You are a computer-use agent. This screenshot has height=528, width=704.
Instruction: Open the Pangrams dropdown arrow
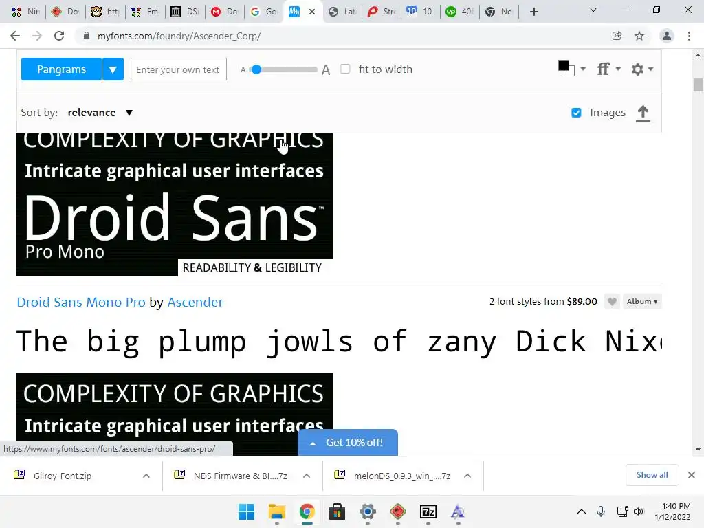(x=113, y=69)
